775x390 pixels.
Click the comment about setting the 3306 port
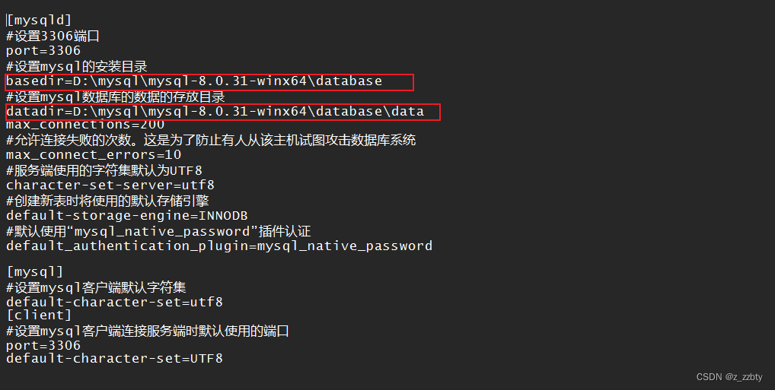(x=53, y=36)
